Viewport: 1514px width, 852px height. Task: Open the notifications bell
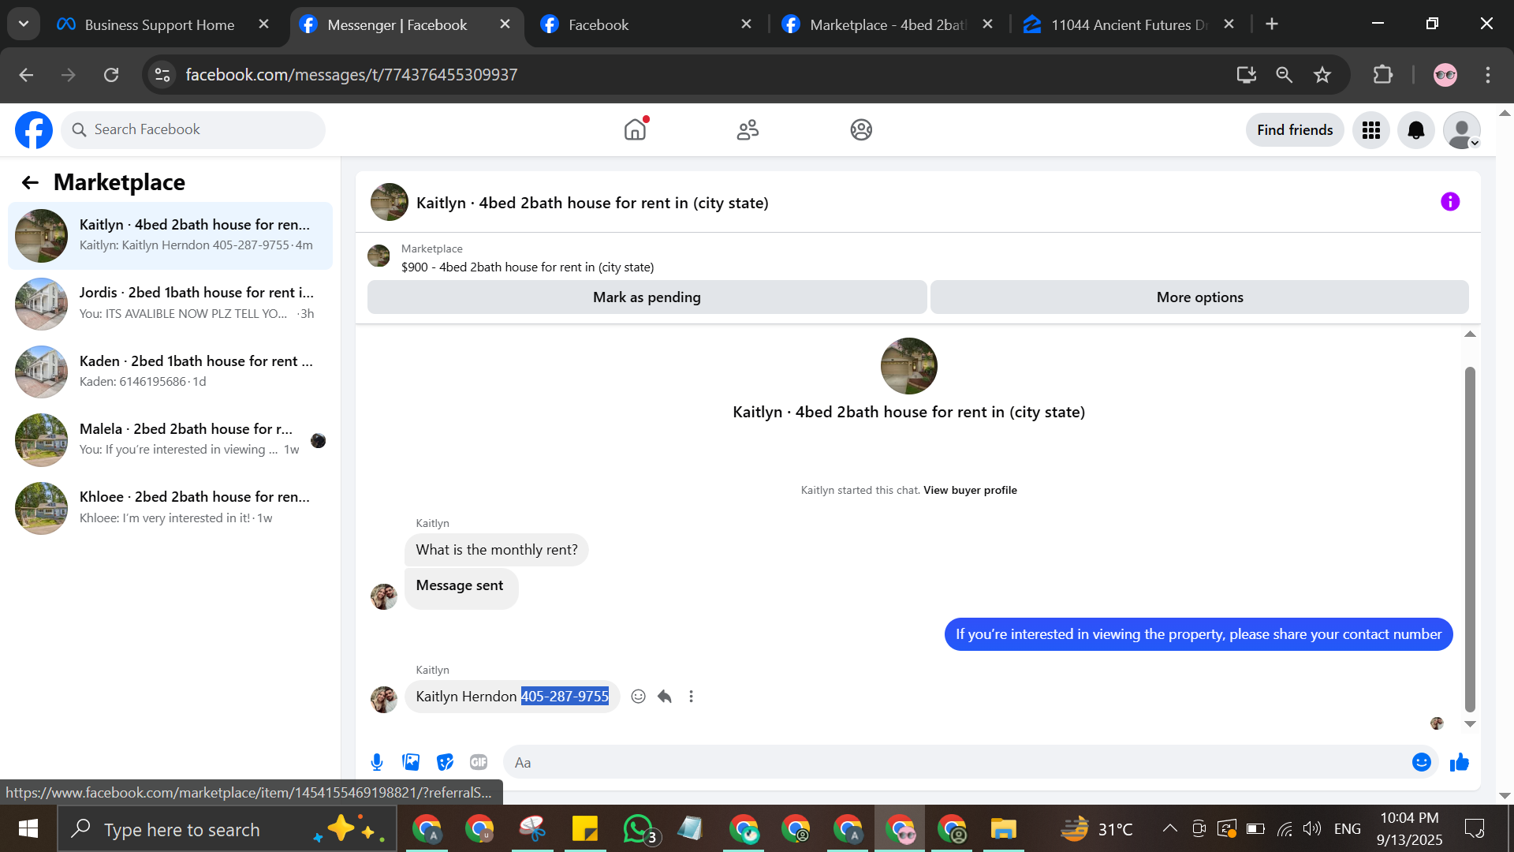coord(1416,130)
